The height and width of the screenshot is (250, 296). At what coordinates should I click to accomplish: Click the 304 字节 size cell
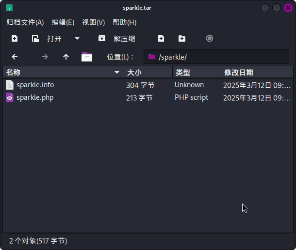pos(140,85)
